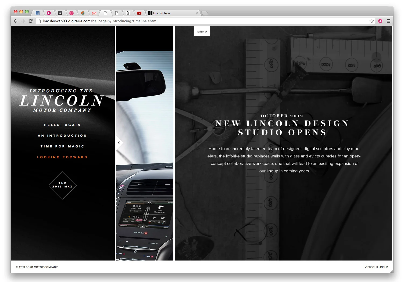Click the page info icon in address bar
404x282 pixels.
tap(39, 21)
